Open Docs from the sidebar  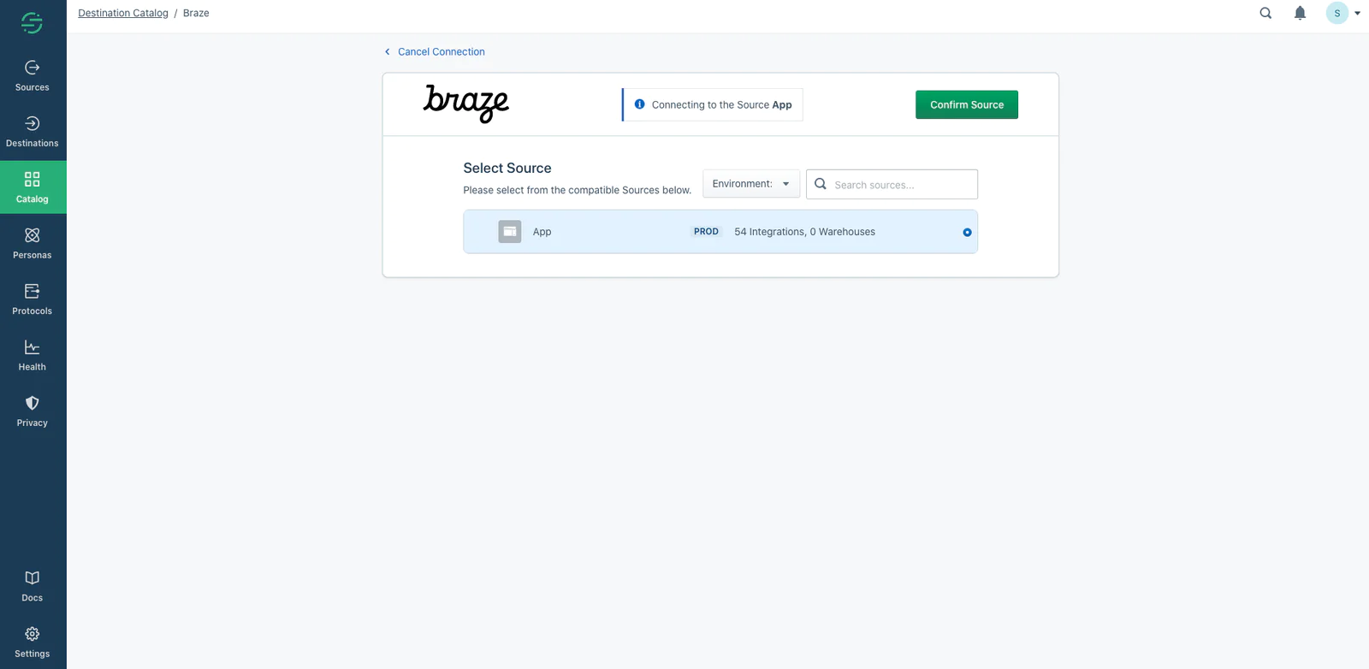33,586
